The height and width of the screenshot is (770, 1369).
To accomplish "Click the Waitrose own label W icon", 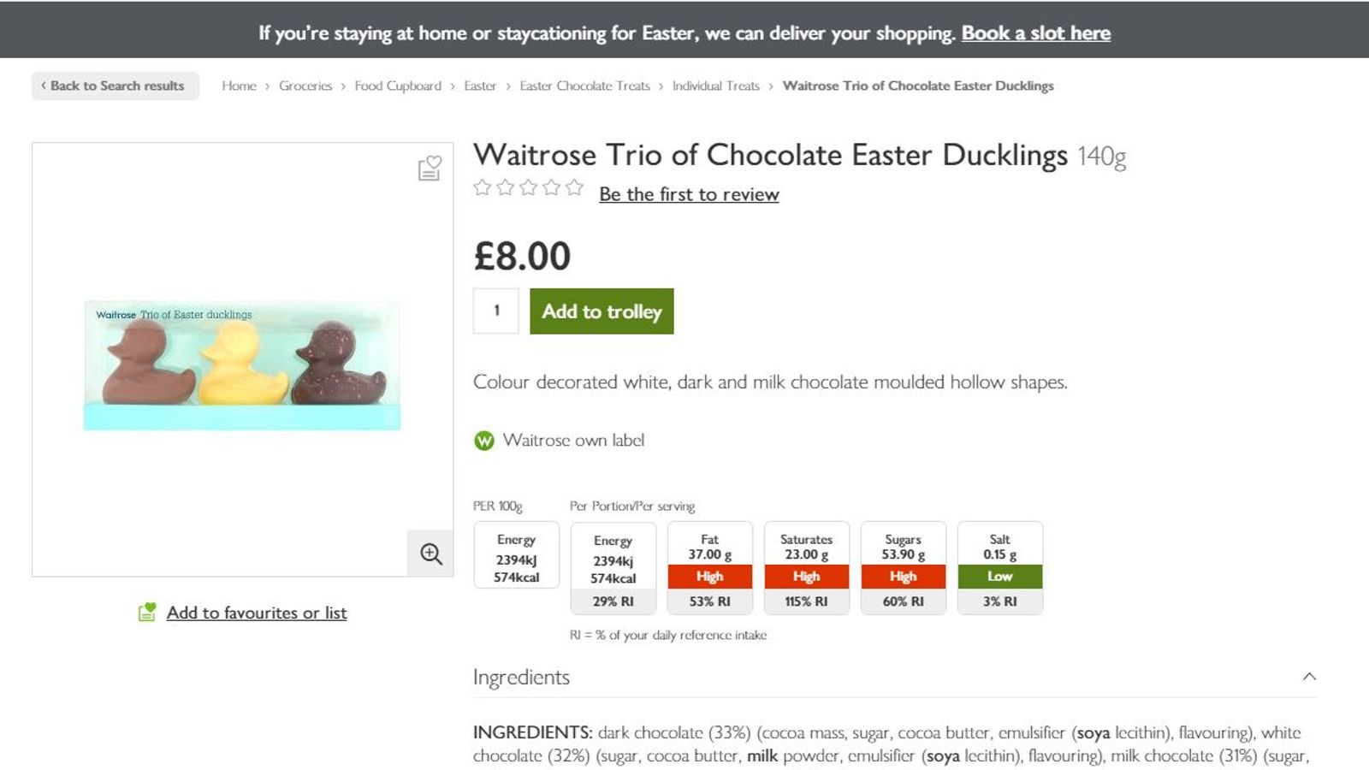I will click(483, 441).
